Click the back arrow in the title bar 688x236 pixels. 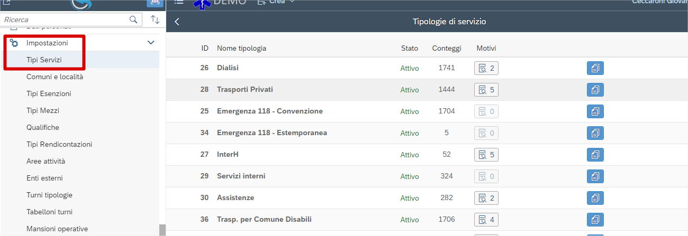[x=177, y=22]
